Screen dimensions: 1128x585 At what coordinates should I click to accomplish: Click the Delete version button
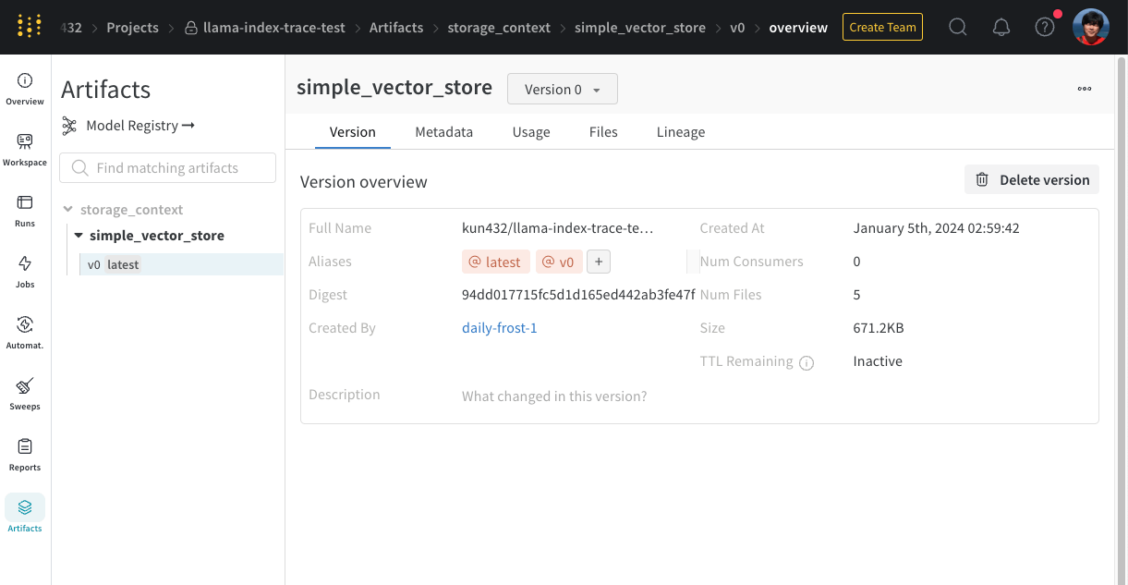(1033, 180)
